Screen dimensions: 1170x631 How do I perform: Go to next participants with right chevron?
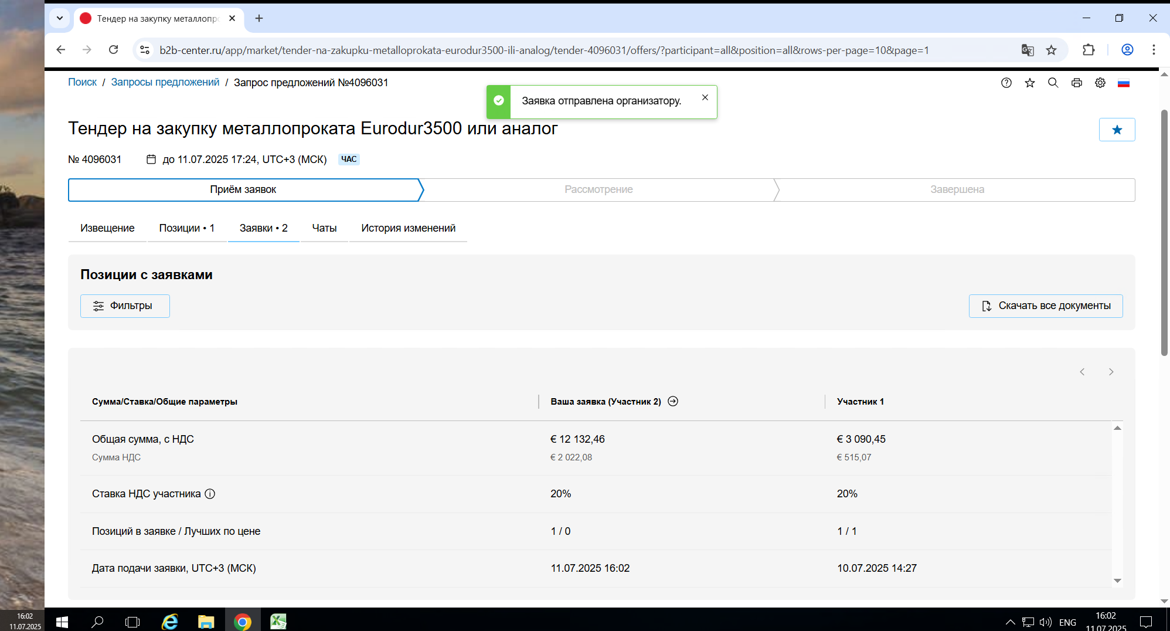coord(1111,372)
